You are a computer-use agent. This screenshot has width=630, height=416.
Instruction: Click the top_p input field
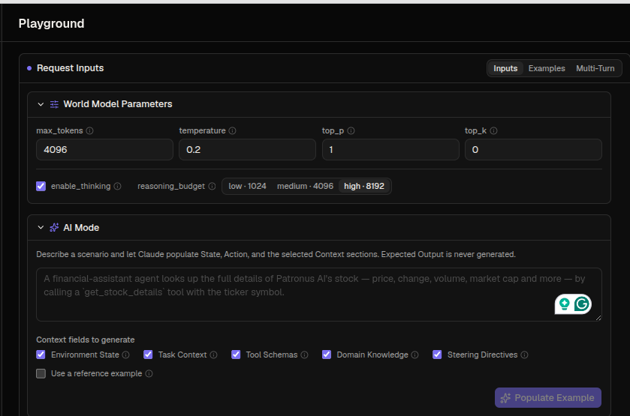390,150
